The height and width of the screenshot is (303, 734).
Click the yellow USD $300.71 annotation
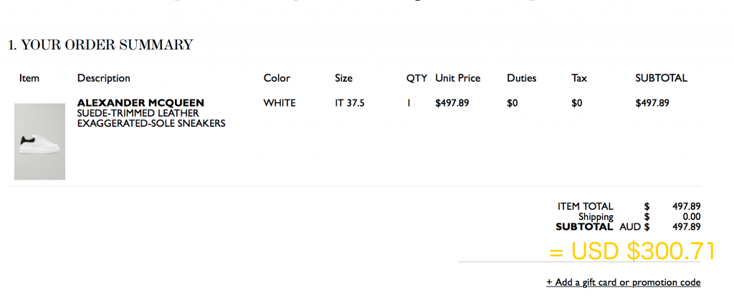coord(631,251)
